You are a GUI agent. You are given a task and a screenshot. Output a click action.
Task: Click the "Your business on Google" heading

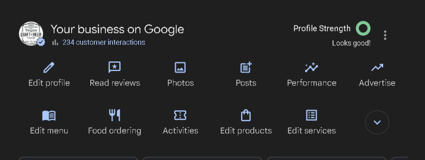117,29
